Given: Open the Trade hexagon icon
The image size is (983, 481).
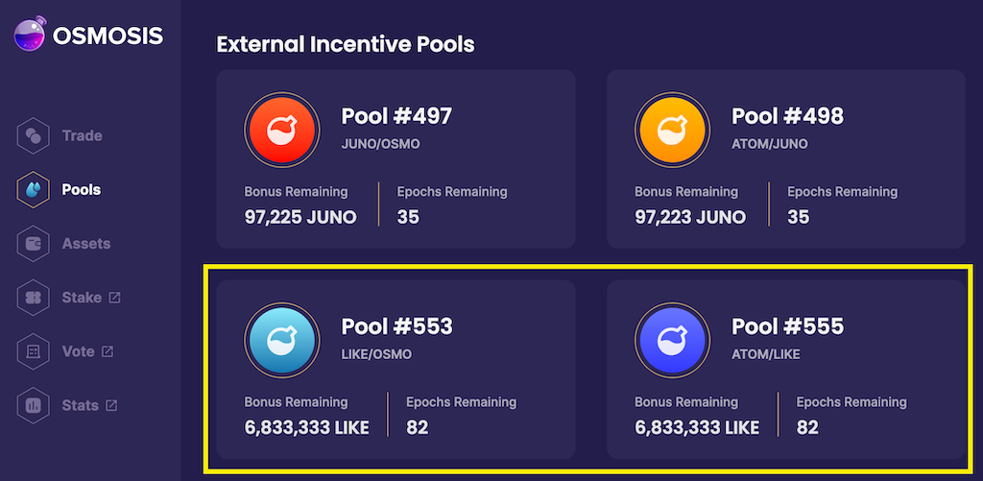Looking at the screenshot, I should click(34, 135).
